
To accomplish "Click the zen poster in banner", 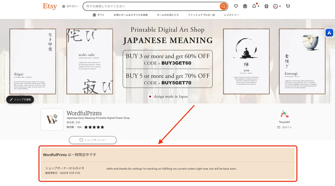I will [246, 61].
